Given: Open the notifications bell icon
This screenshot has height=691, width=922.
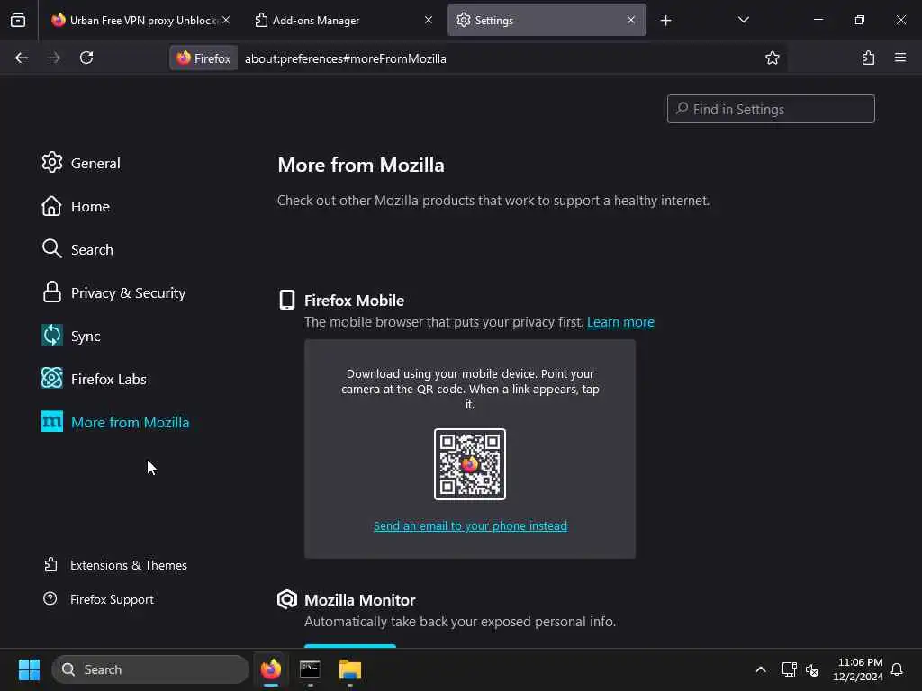Looking at the screenshot, I should click(x=897, y=669).
